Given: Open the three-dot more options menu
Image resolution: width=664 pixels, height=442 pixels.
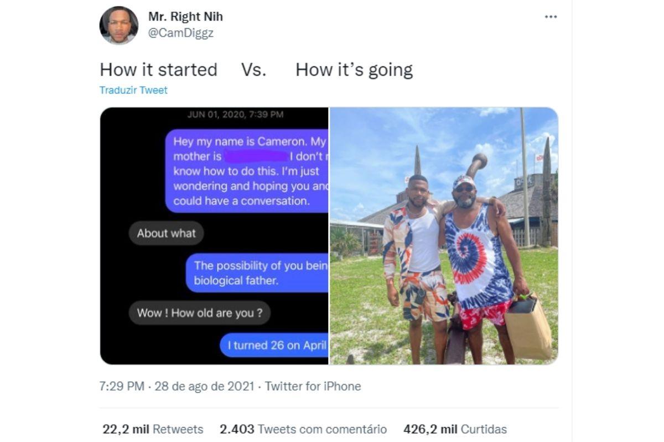Looking at the screenshot, I should [x=551, y=17].
